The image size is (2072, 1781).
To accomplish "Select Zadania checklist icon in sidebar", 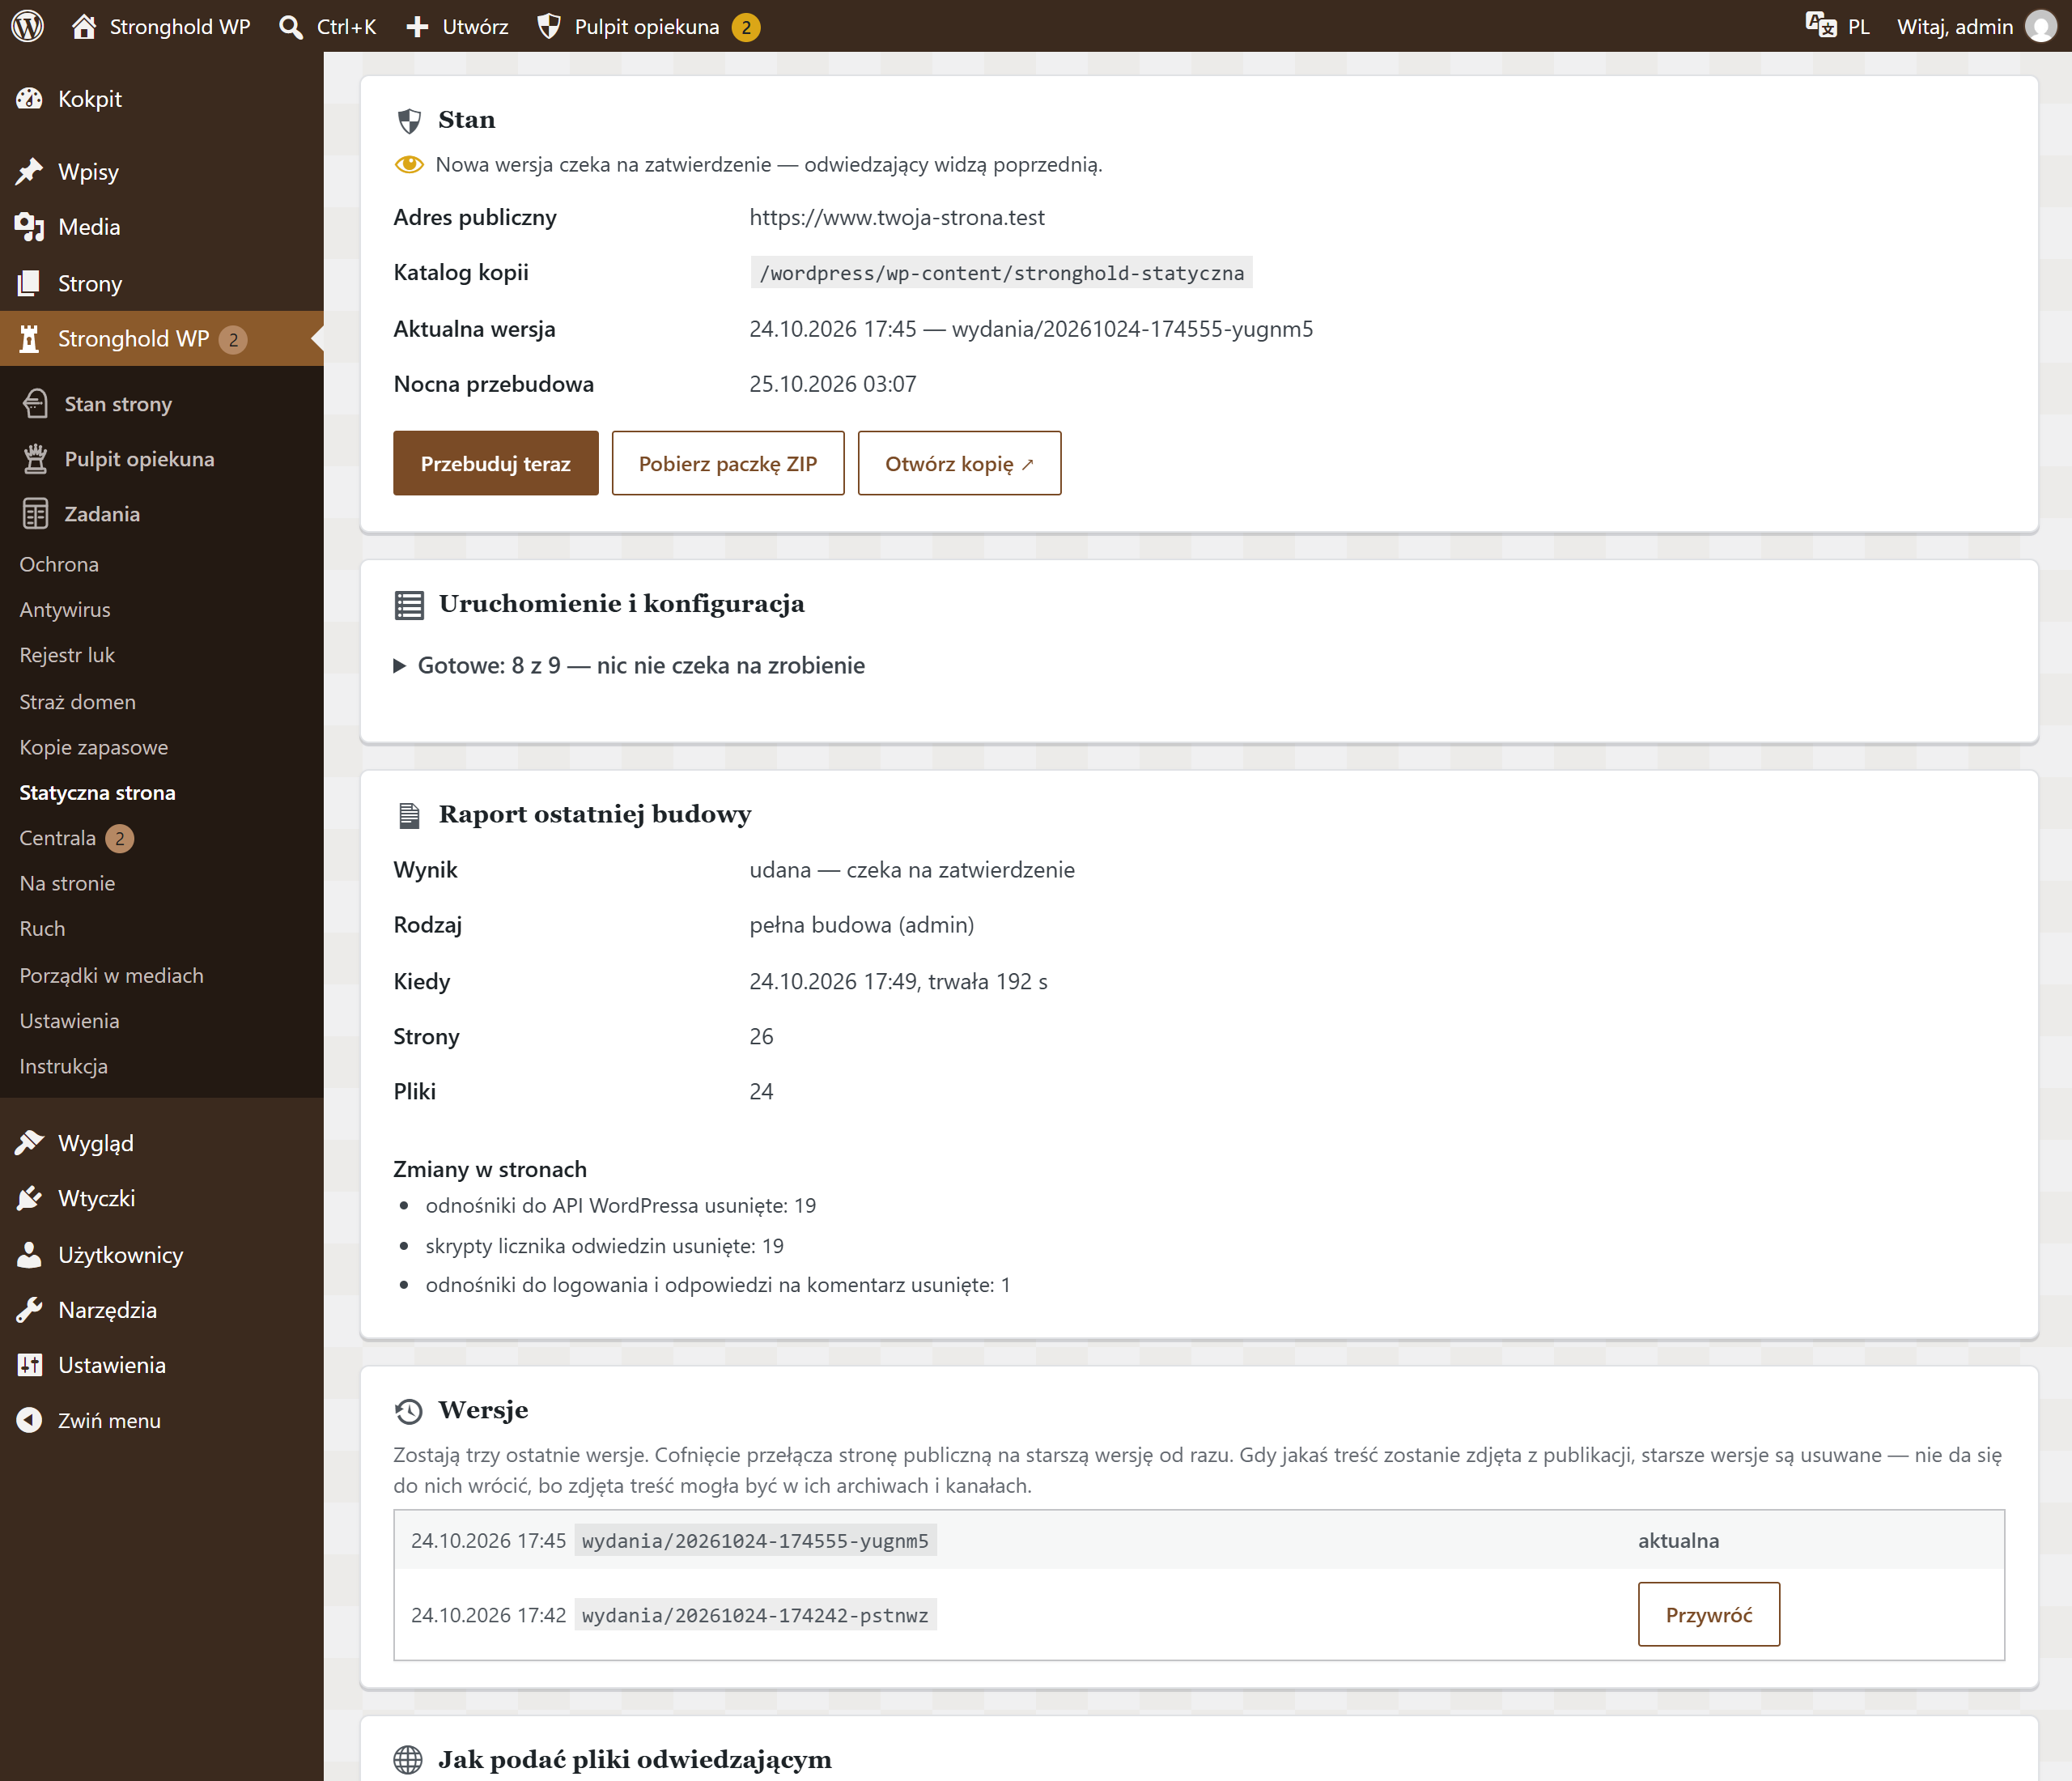I will tap(35, 514).
